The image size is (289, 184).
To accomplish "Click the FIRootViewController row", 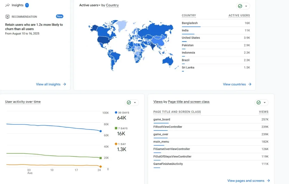I will (211, 127).
